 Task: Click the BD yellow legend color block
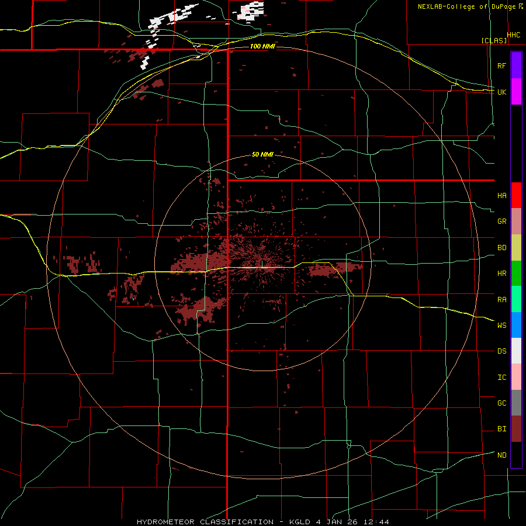pyautogui.click(x=516, y=248)
